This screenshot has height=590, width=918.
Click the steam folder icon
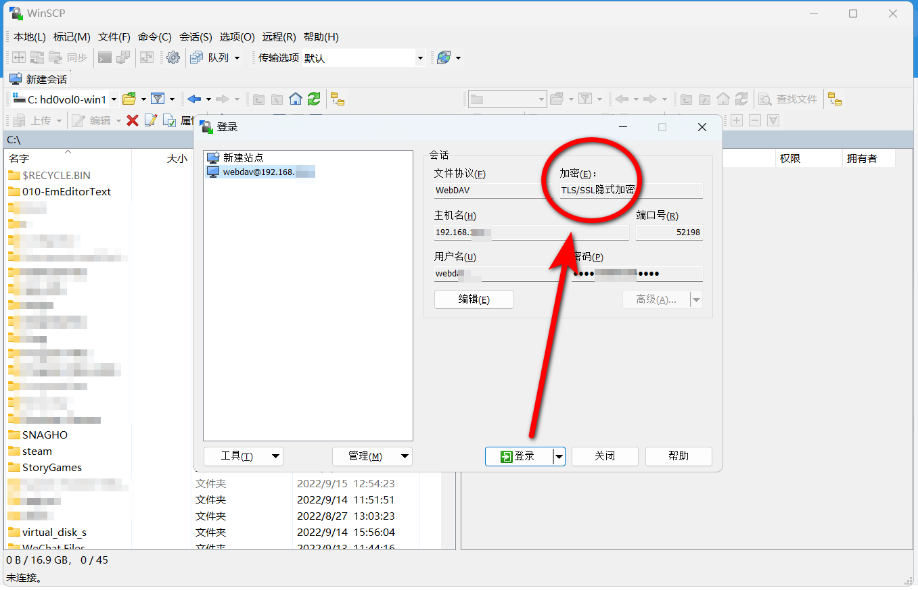tap(14, 451)
